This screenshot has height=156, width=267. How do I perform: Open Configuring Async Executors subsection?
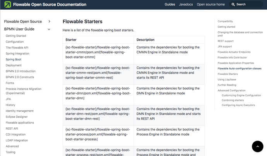238,105
